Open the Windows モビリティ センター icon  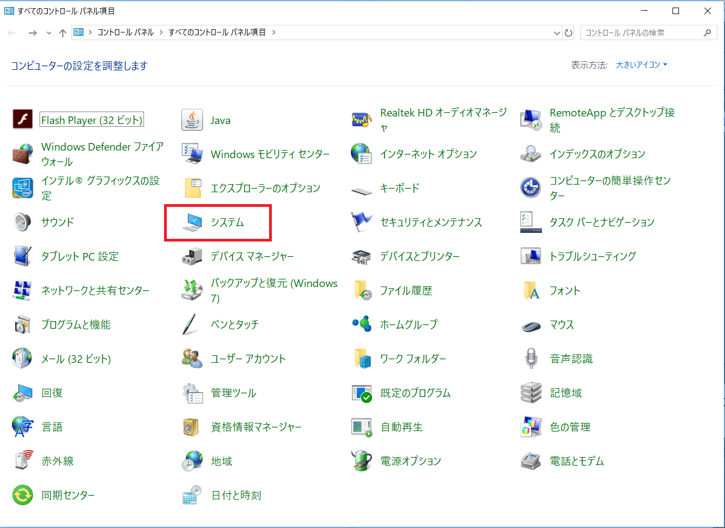[192, 154]
